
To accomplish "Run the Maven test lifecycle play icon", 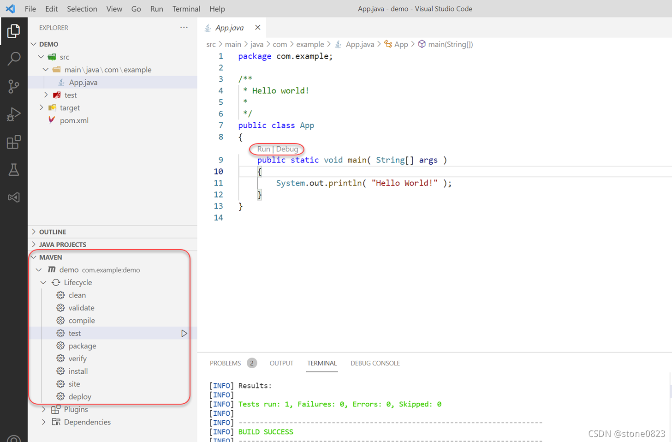I will 184,333.
